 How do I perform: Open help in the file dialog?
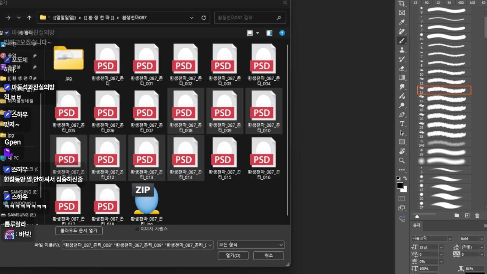282,33
